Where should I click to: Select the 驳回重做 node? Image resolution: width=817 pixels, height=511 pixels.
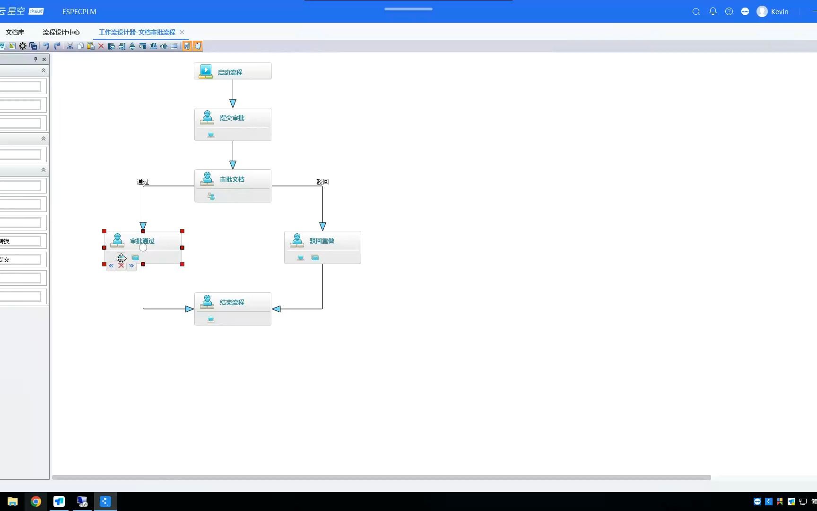click(x=322, y=247)
